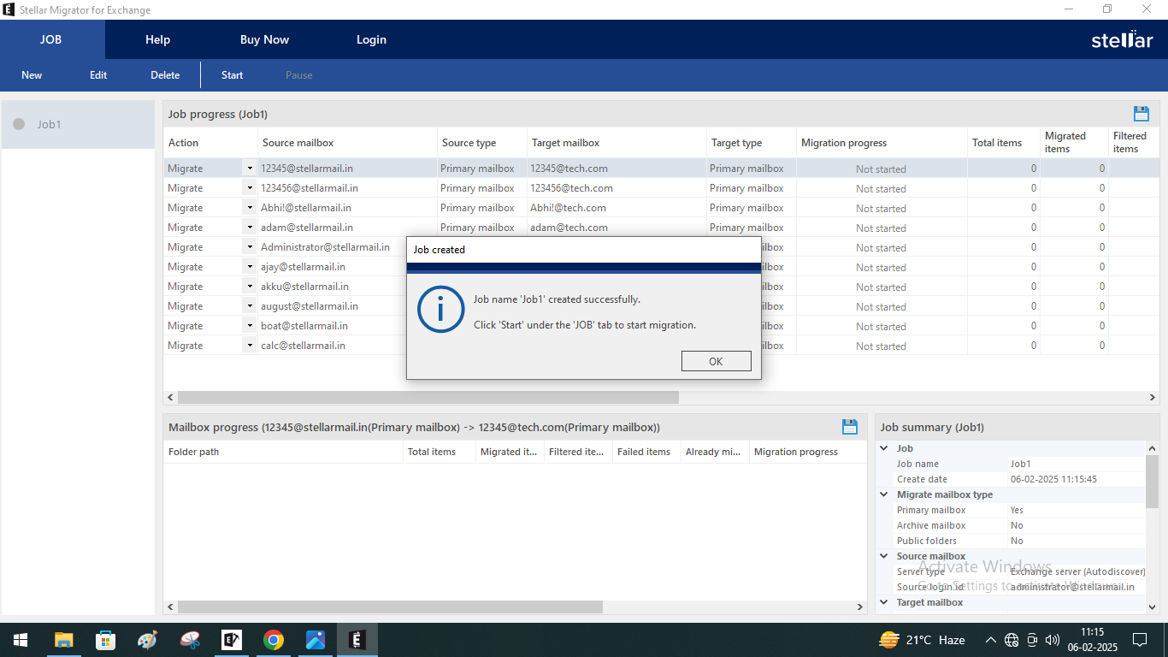Launch Paint from the taskbar

click(147, 640)
